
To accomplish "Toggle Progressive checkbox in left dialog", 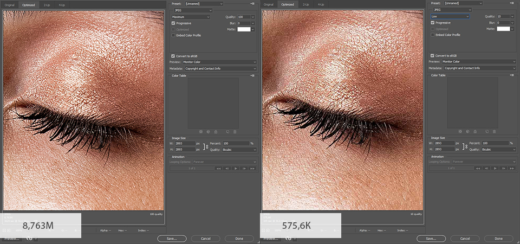I will [173, 23].
